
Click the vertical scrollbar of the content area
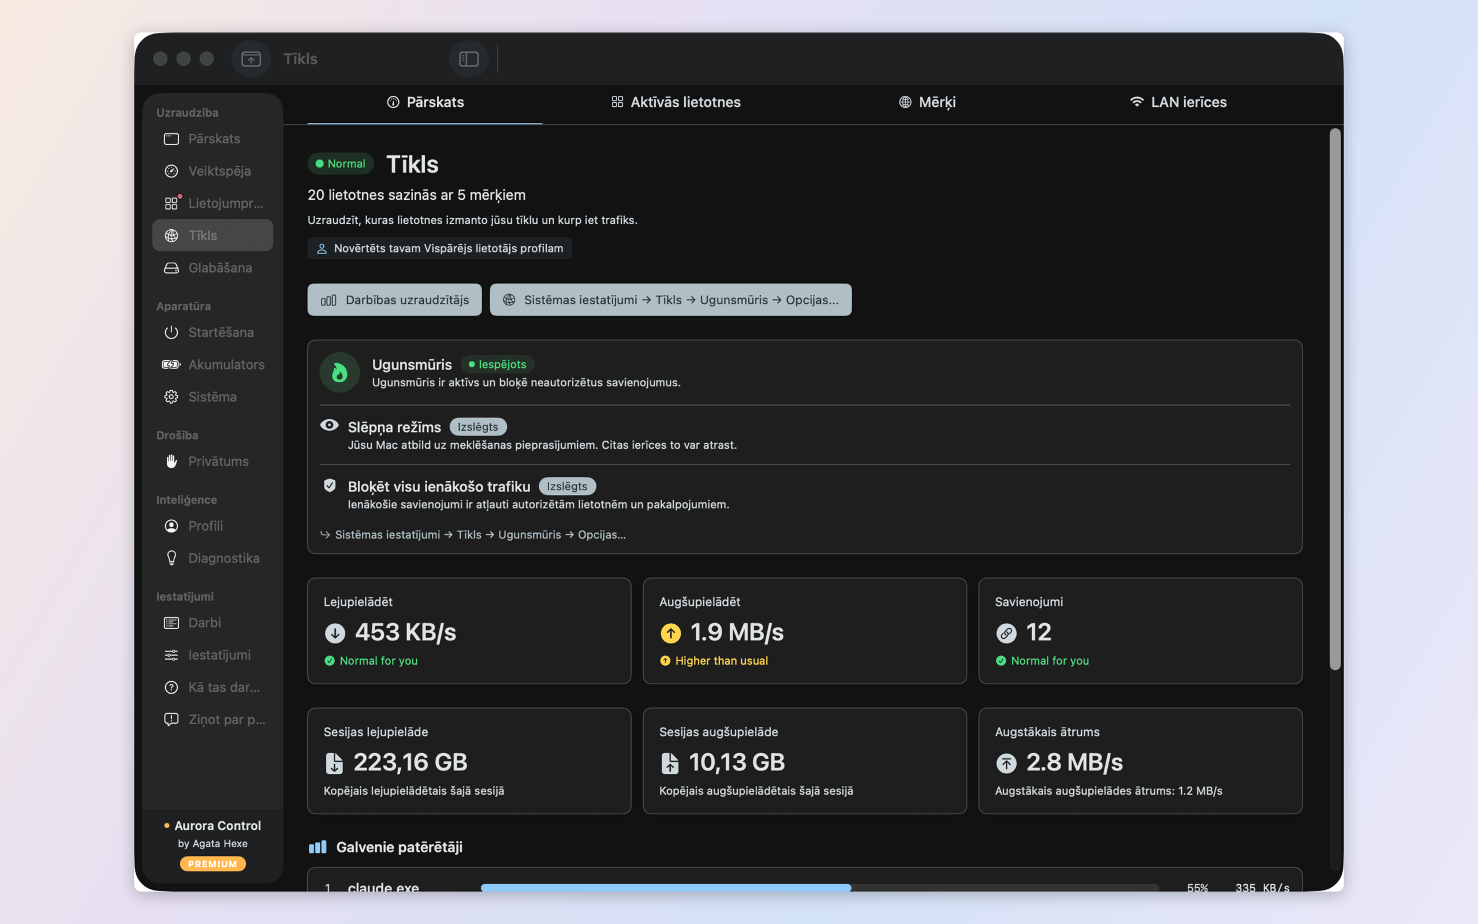click(x=1335, y=399)
